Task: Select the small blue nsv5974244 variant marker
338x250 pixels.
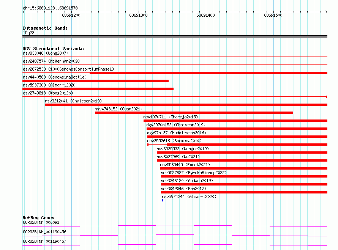Action: pyautogui.click(x=163, y=200)
